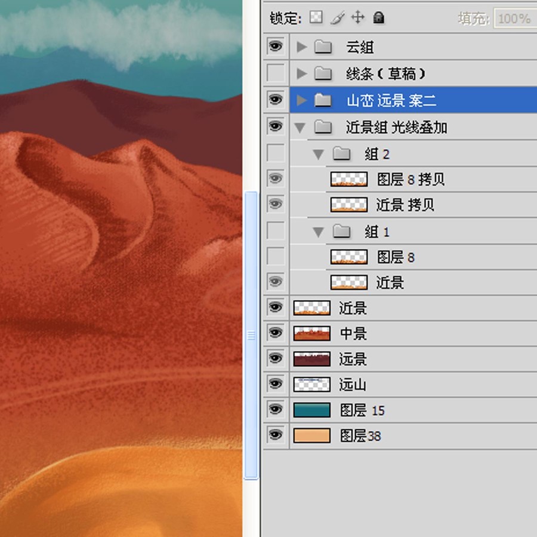
Task: Click the lock position move icon
Action: point(358,17)
